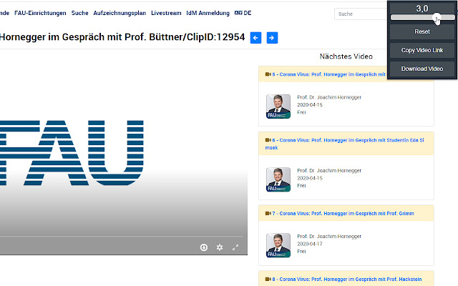Switch language via DE flag link
Screen dimensions: 458x286
coord(243,13)
